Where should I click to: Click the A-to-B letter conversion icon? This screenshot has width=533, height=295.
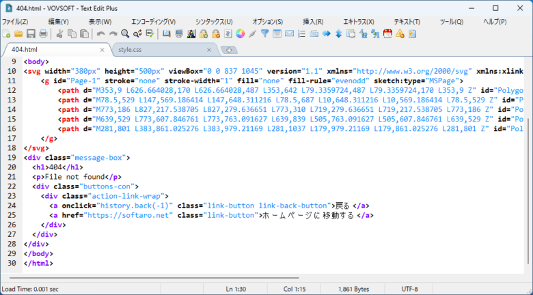click(x=363, y=33)
